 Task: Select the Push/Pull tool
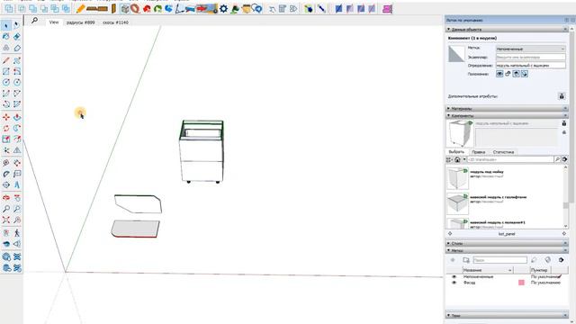(x=17, y=117)
